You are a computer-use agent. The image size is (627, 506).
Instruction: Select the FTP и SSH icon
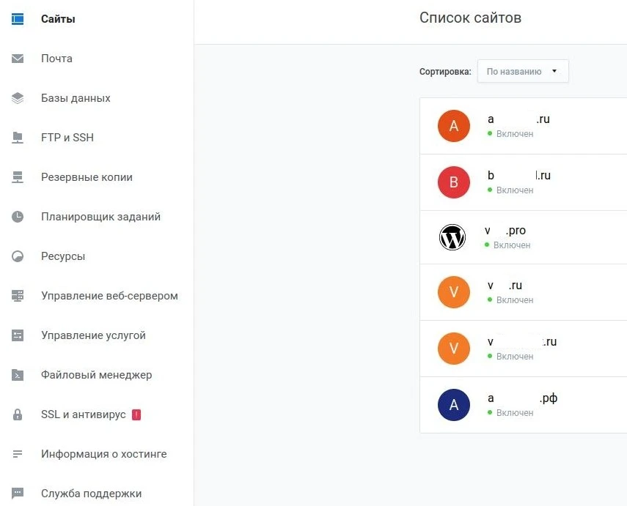click(x=18, y=137)
